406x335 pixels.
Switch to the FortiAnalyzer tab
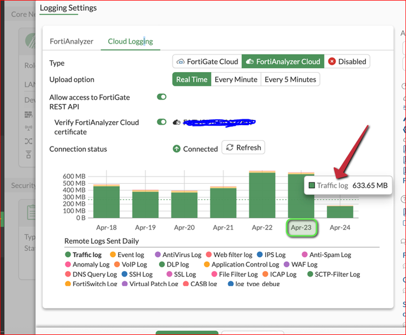point(72,41)
